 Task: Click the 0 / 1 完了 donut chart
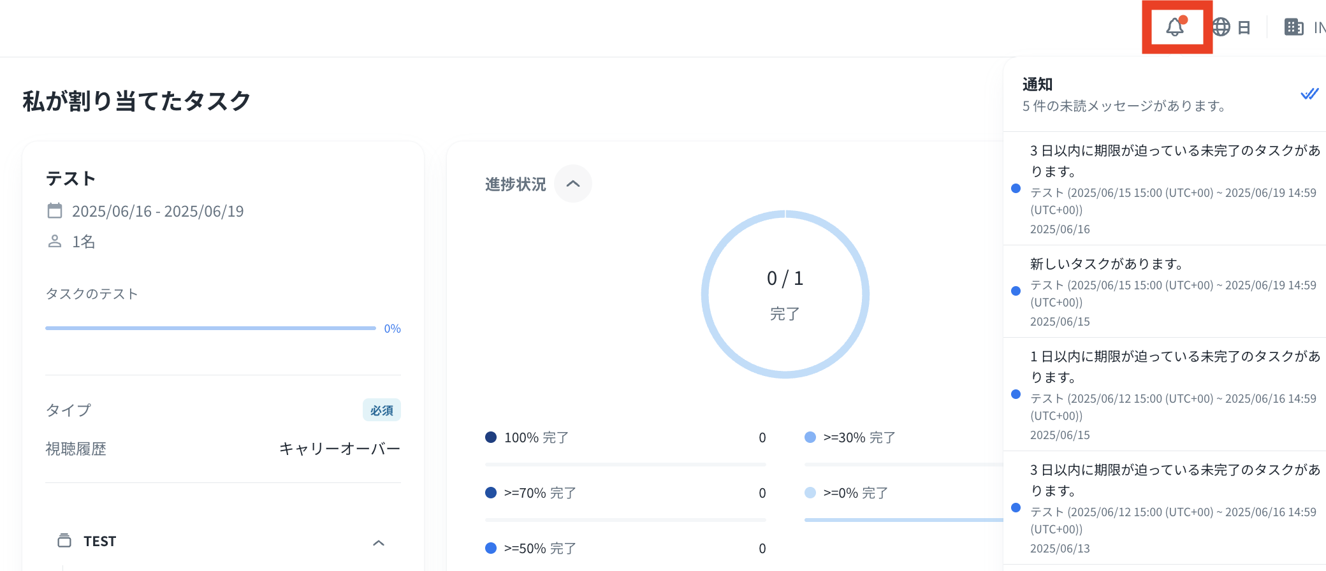click(785, 294)
